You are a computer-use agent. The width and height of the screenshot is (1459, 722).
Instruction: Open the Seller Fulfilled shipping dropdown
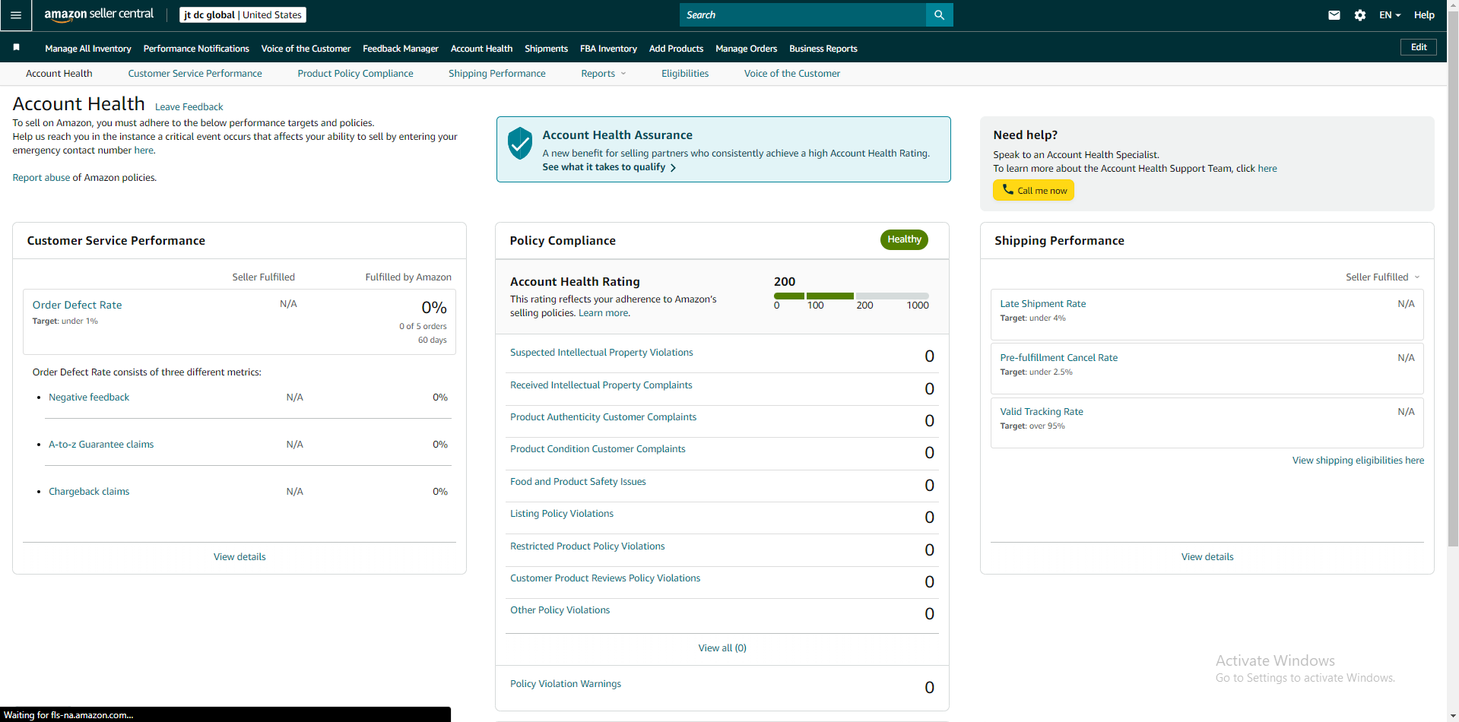1382,277
